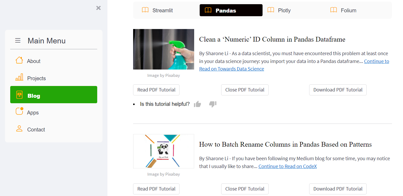
Task: Follow Continue to Read on Towards Data Science link
Action: [x=231, y=69]
